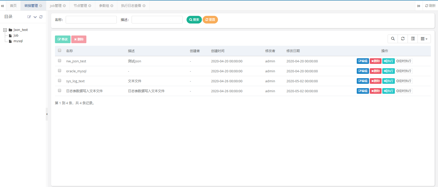Refresh the table with the toolbar icon

coord(403,39)
